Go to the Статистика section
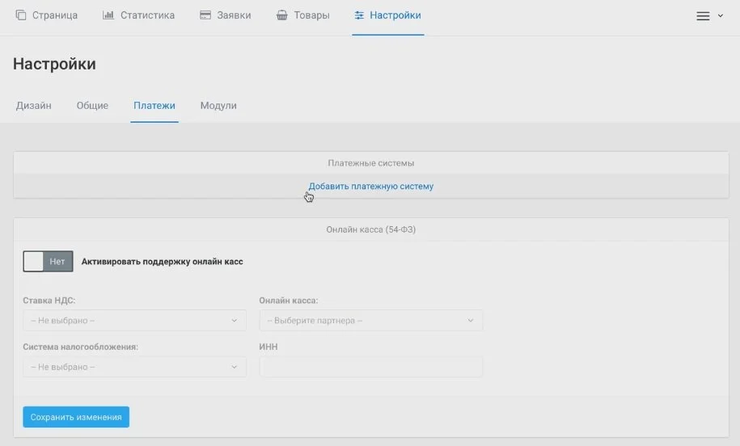Screen dimensions: 740x446 pyautogui.click(x=139, y=15)
